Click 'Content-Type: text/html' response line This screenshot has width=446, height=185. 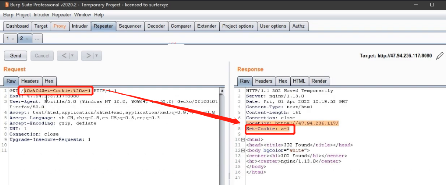(279, 107)
